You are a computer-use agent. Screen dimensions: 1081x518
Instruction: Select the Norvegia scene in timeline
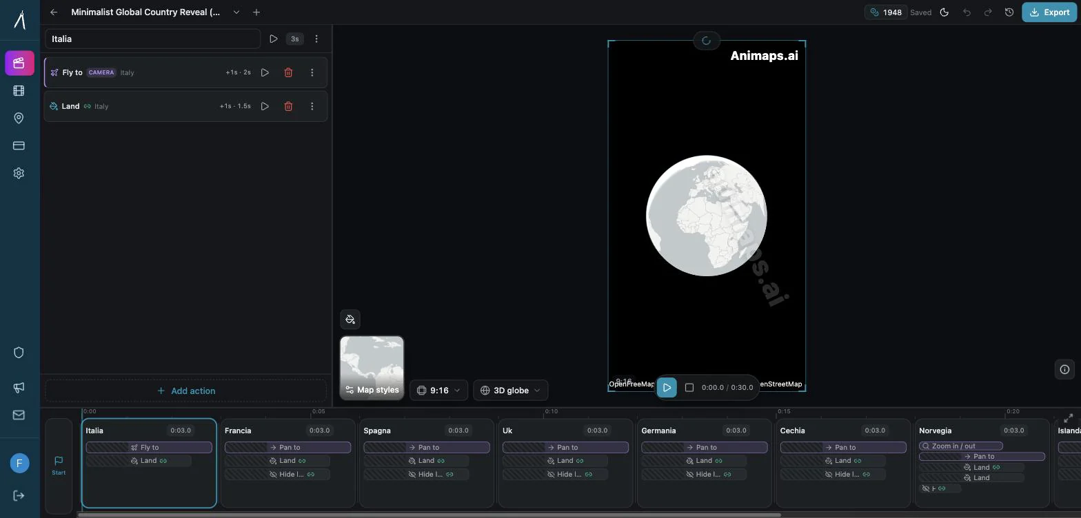click(982, 463)
